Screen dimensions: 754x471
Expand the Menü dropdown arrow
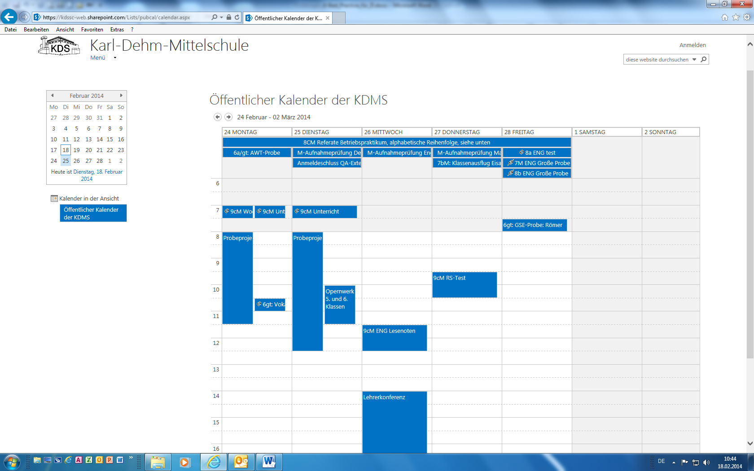pyautogui.click(x=115, y=58)
